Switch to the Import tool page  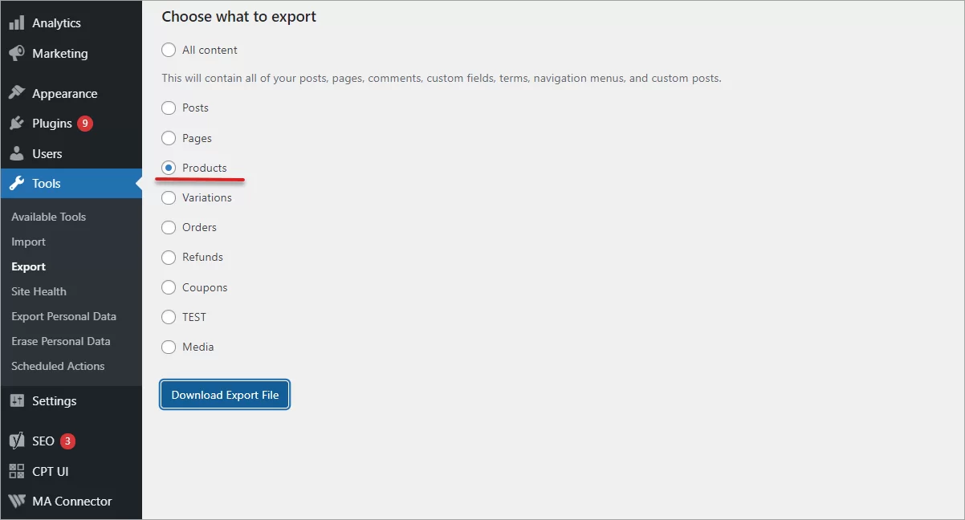pyautogui.click(x=28, y=241)
